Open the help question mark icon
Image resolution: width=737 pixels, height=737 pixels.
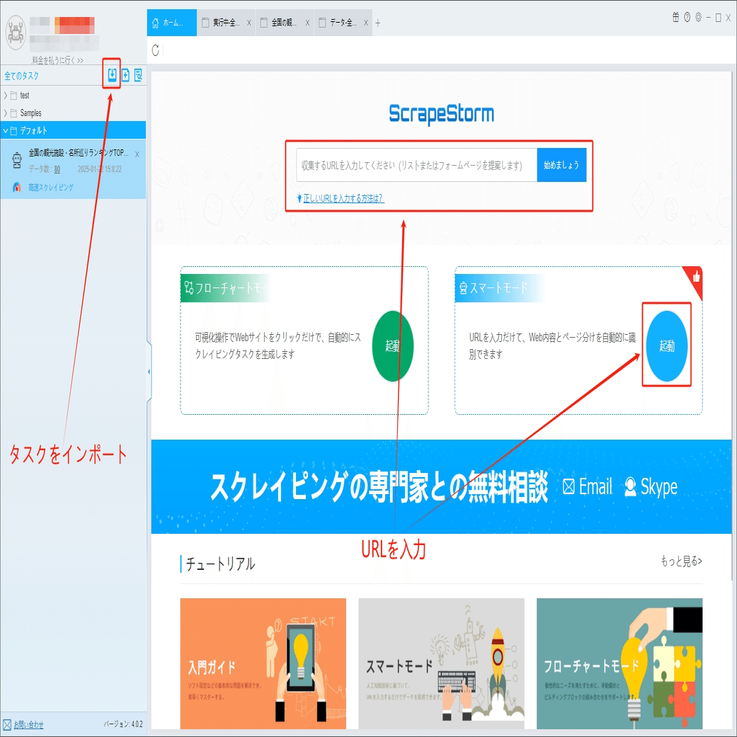tap(687, 18)
